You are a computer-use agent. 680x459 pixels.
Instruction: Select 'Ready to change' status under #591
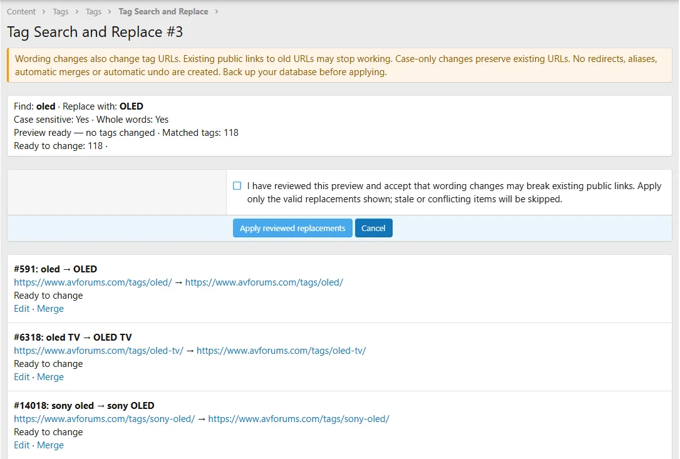(x=48, y=296)
